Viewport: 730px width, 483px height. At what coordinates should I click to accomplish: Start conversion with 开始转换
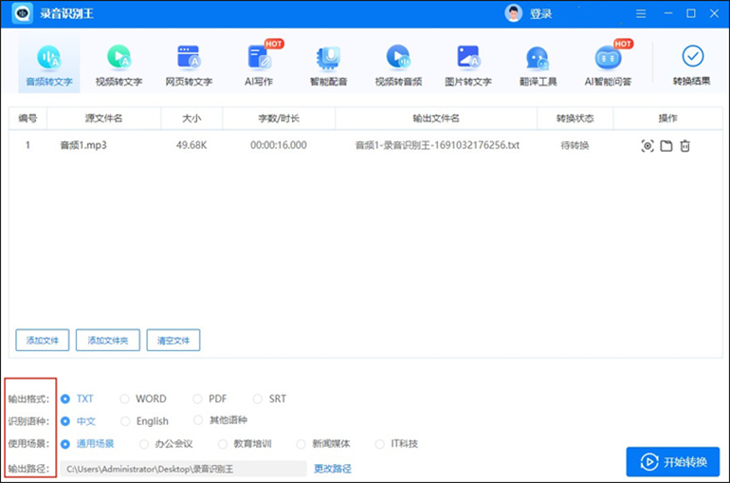click(x=673, y=461)
